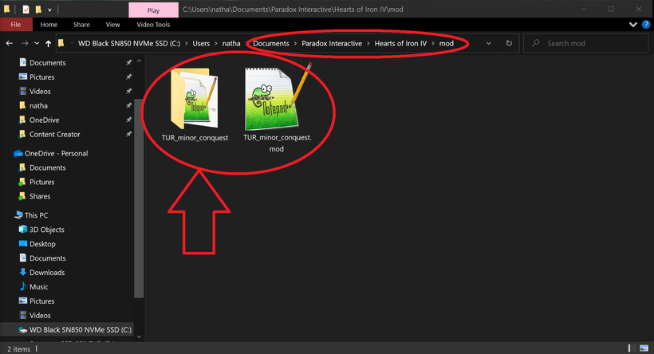Select the TUR_minor_conquest.mod Notepad++ file
The height and width of the screenshot is (354, 654).
[x=277, y=109]
